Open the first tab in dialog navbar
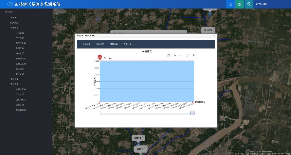This screenshot has height=155, width=291. pyautogui.click(x=86, y=44)
